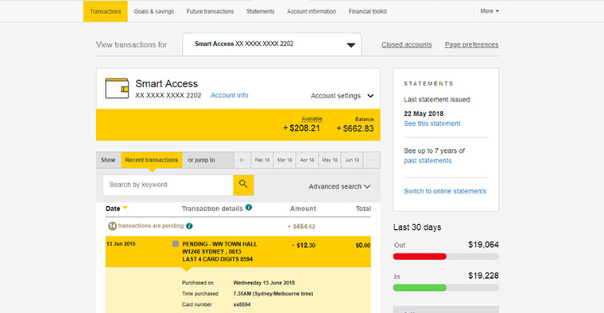
Task: Click the +$208.21 available value
Action: coord(302,128)
